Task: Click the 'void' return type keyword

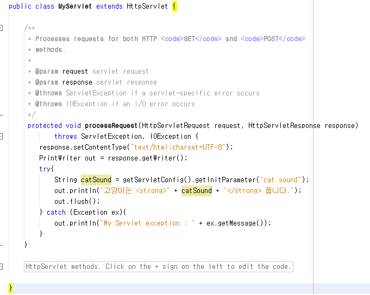Action: coord(73,126)
